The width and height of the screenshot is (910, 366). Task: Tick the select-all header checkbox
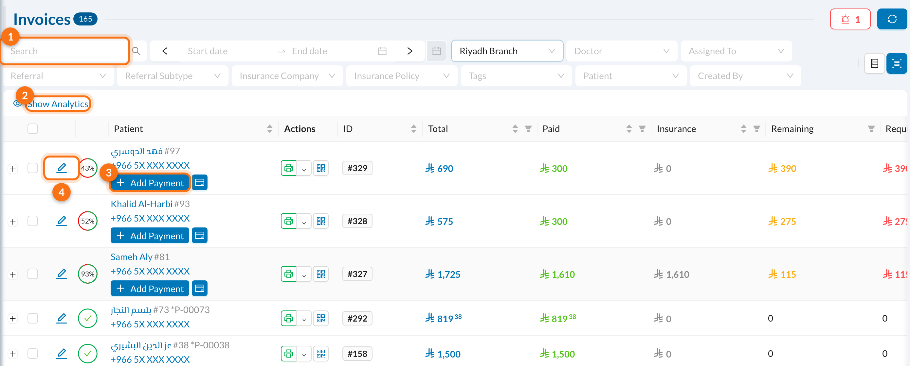(x=33, y=129)
